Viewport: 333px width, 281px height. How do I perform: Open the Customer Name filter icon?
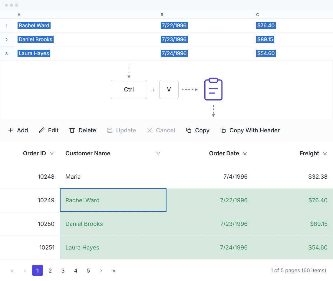(158, 153)
